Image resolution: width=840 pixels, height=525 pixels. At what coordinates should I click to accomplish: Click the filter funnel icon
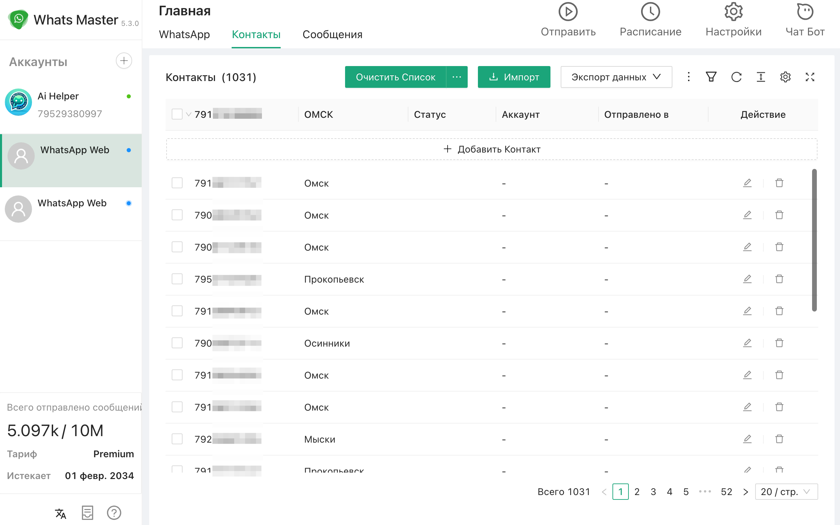pyautogui.click(x=711, y=77)
